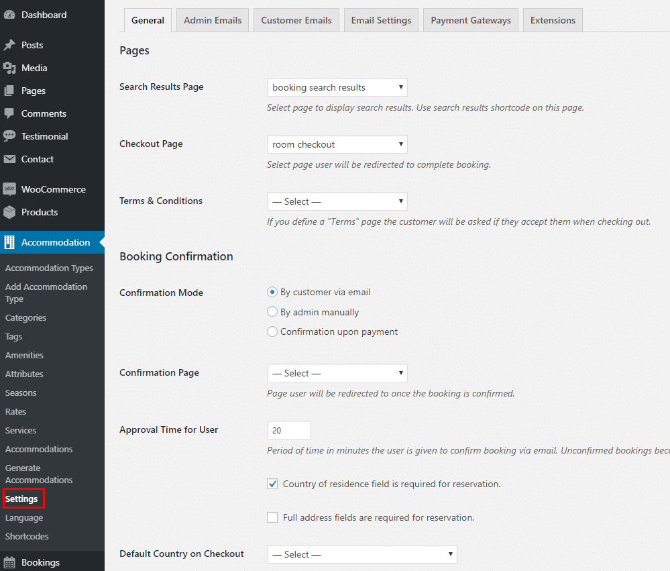Open the Customer Emails tab
Image resolution: width=670 pixels, height=571 pixels.
pos(296,20)
